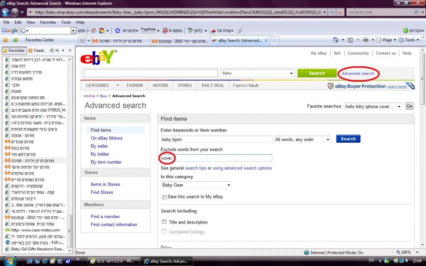The image size is (426, 266).
Task: Tick the Completed listings checkbox
Action: coord(164,232)
